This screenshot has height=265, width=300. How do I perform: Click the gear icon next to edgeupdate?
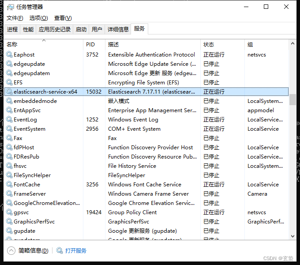(9, 64)
